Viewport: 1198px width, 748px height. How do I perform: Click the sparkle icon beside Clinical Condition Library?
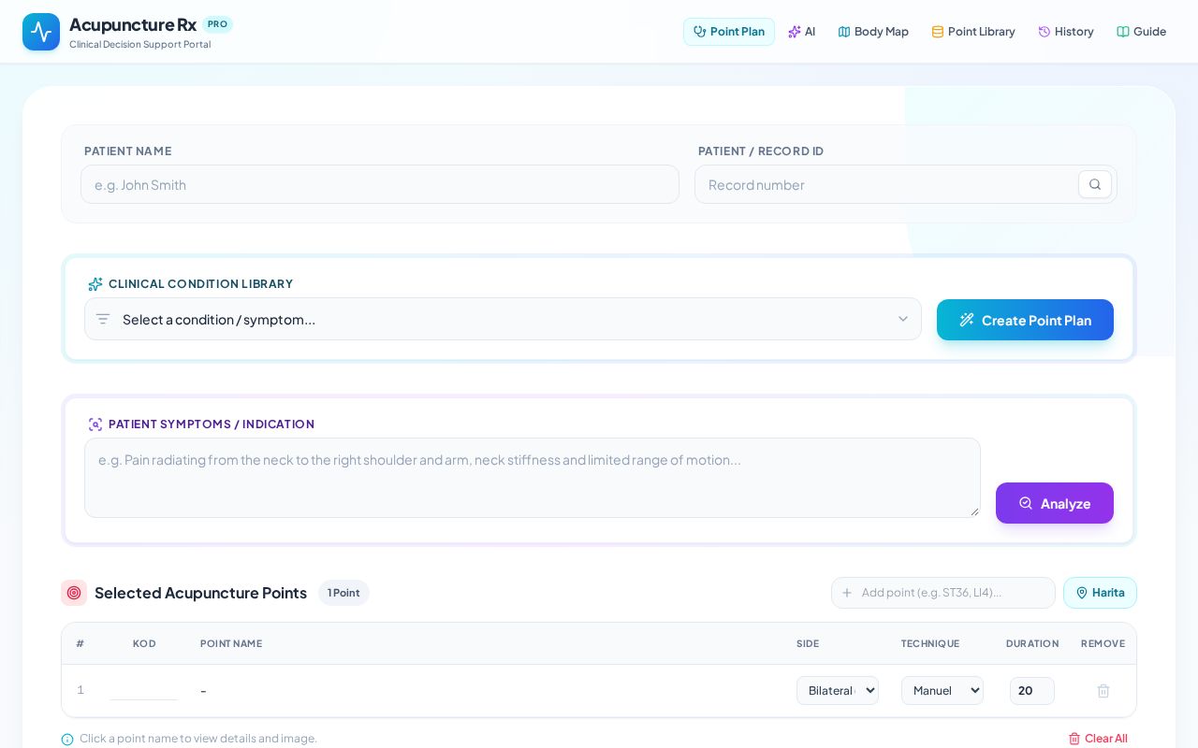point(95,284)
